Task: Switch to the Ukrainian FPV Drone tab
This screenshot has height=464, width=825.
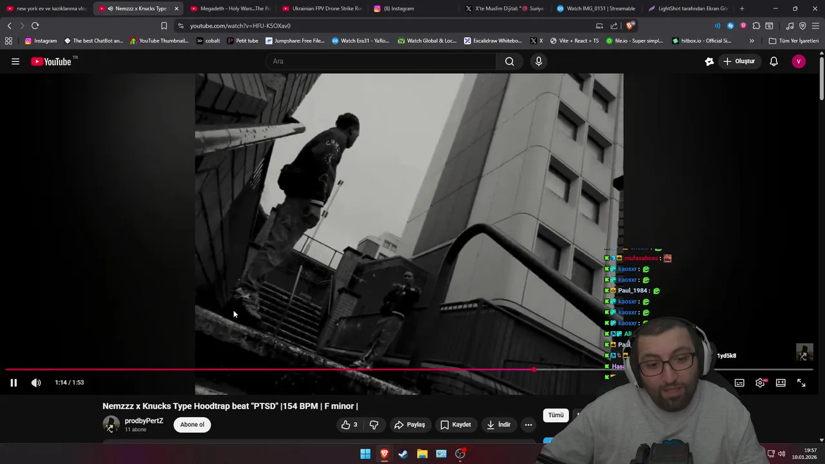Action: [322, 8]
